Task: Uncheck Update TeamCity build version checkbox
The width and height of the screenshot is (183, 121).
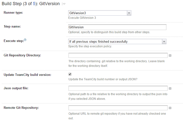Action: pos(70,74)
